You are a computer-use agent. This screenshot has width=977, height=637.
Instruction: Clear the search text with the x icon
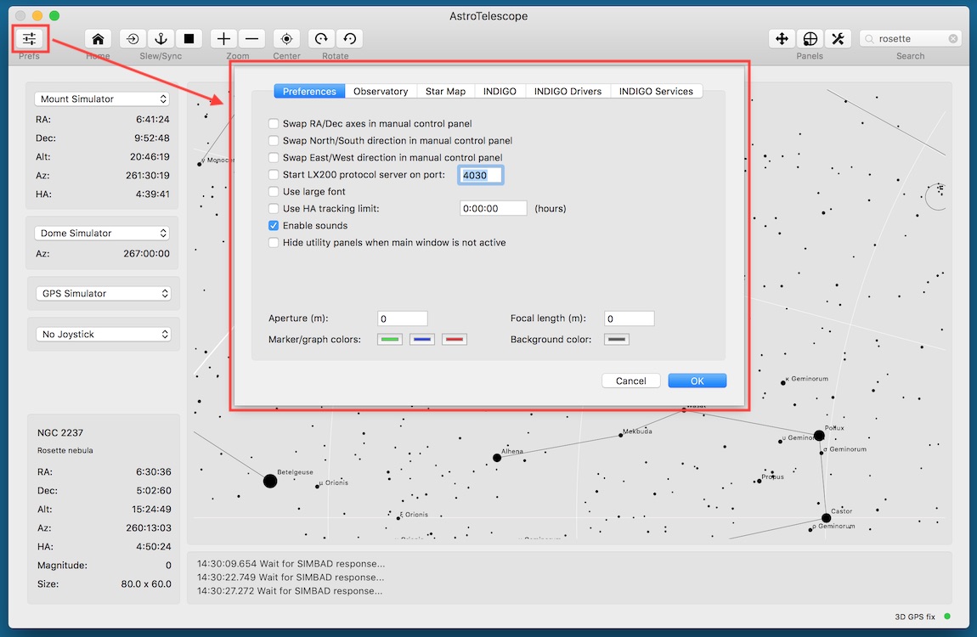pos(952,38)
